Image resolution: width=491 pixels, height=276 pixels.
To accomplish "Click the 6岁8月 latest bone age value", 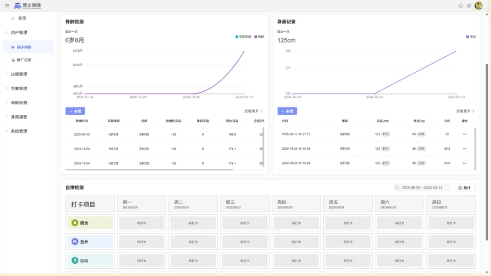I will tap(75, 40).
